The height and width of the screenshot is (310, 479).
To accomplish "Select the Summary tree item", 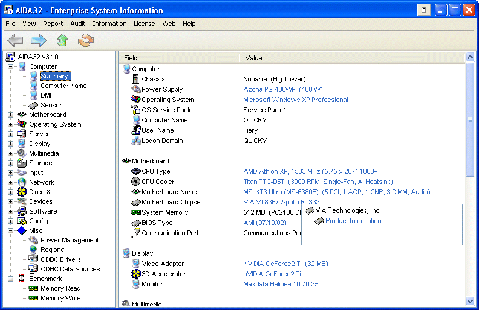I will tap(54, 76).
